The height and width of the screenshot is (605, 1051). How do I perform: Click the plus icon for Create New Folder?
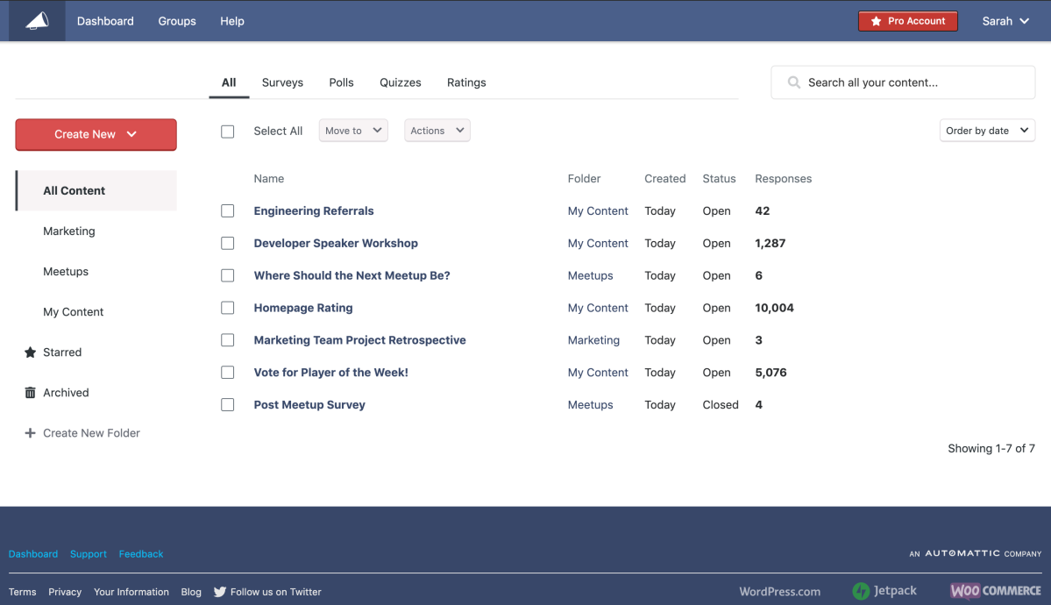[30, 433]
